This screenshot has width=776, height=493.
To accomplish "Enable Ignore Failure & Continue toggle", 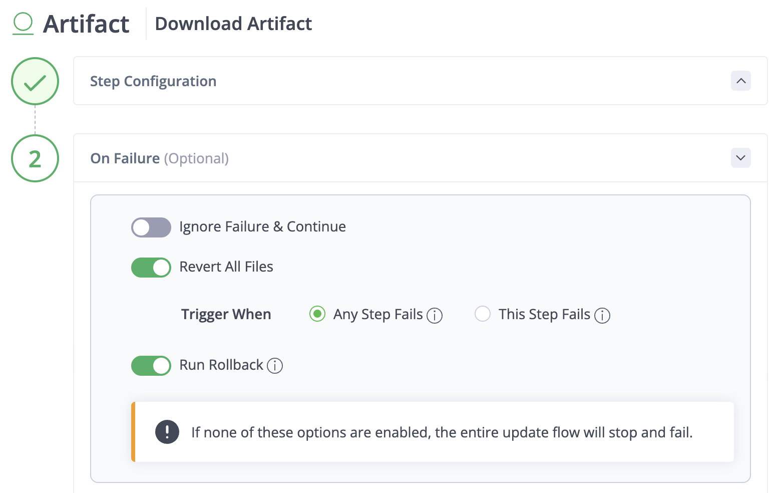I will coord(151,227).
